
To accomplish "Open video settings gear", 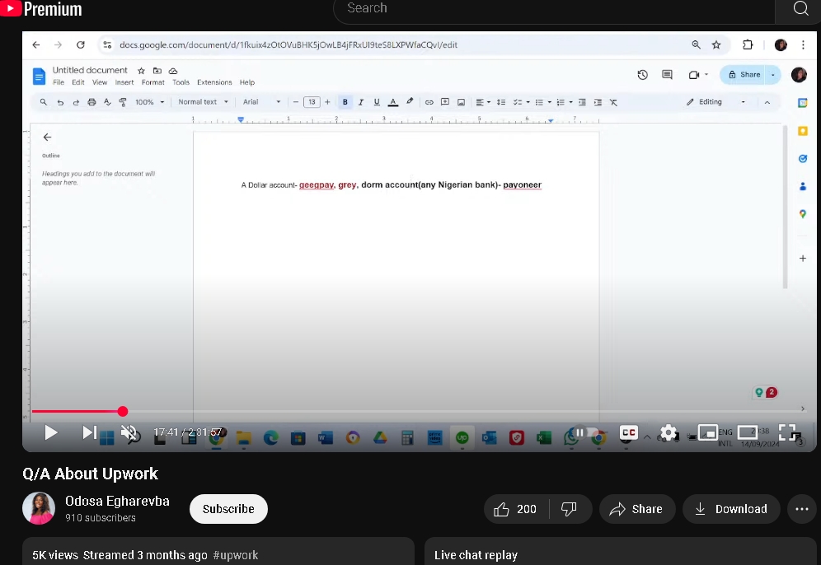I will (x=669, y=432).
